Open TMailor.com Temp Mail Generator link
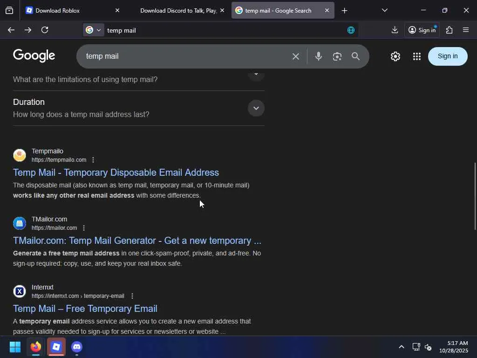Viewport: 477px width, 358px height. pos(137,241)
